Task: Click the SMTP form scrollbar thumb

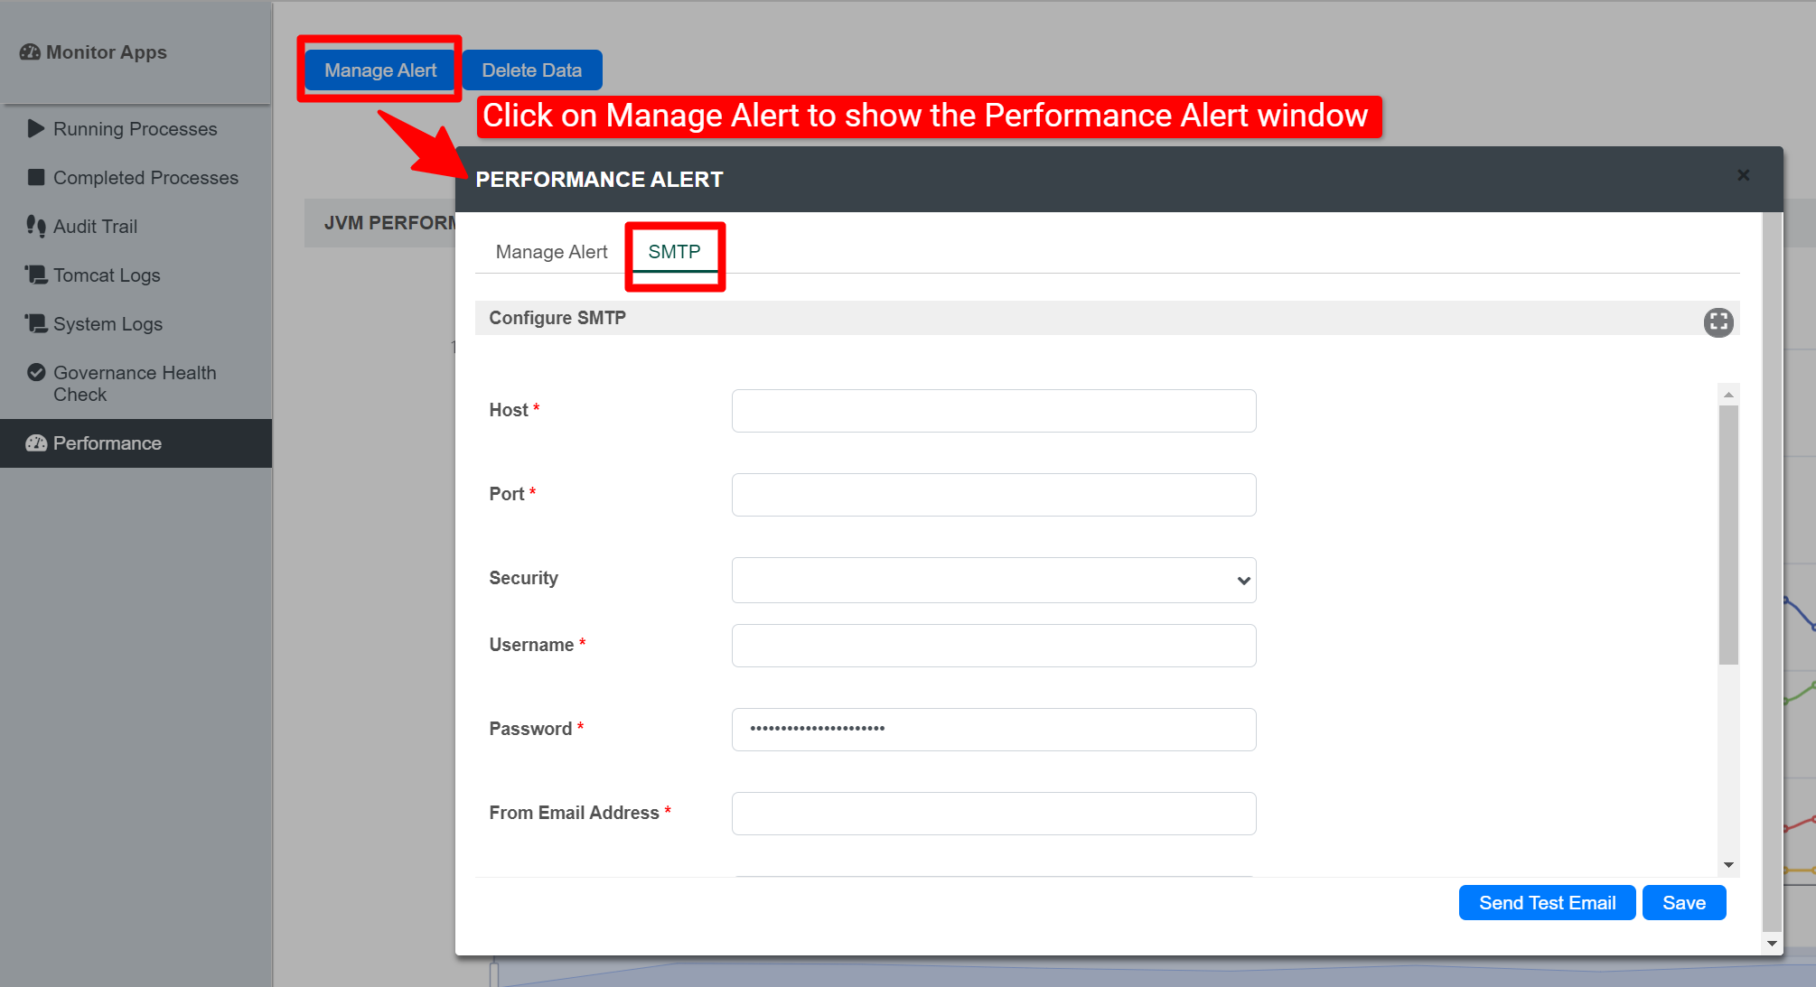Action: 1727,533
